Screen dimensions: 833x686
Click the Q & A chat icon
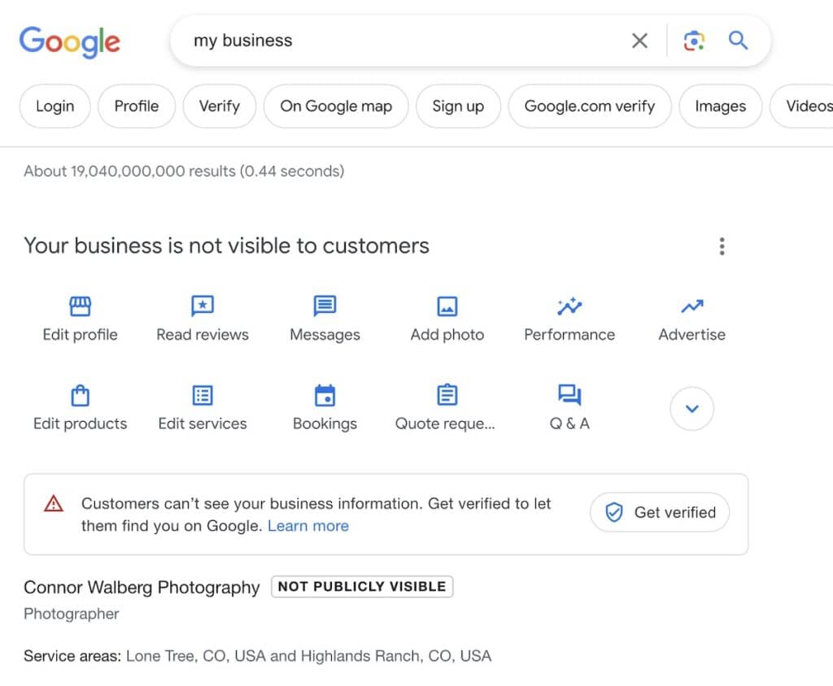tap(569, 396)
